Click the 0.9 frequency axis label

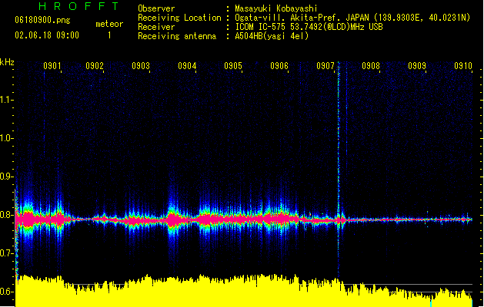pyautogui.click(x=6, y=177)
